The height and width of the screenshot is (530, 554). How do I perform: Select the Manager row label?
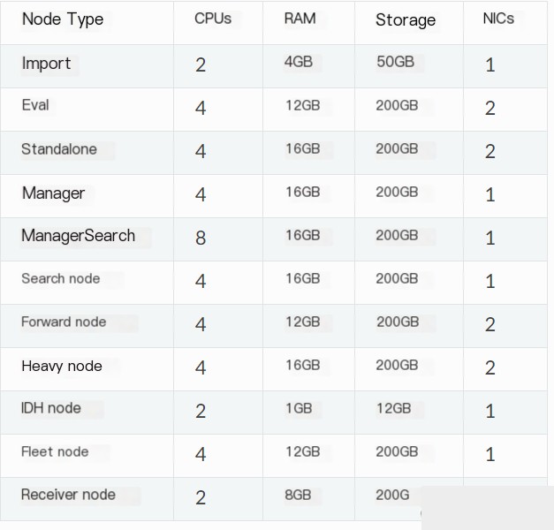click(x=53, y=193)
